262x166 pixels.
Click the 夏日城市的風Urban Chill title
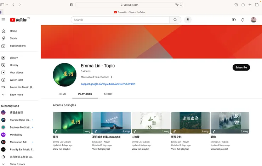click(106, 137)
